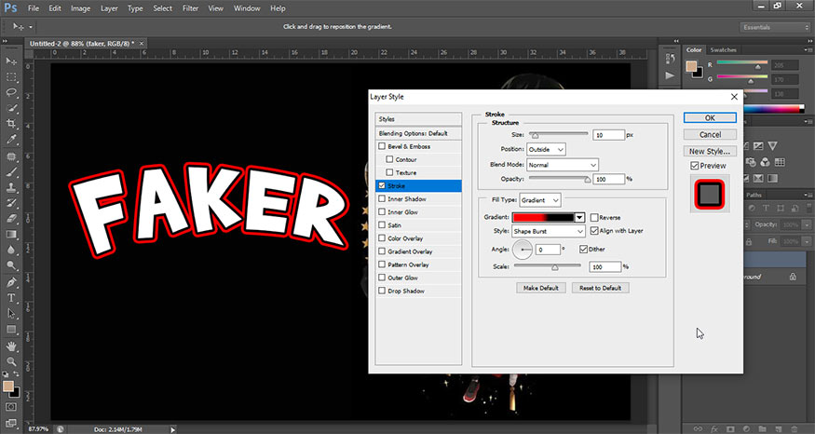Select the Pen tool

click(x=11, y=282)
